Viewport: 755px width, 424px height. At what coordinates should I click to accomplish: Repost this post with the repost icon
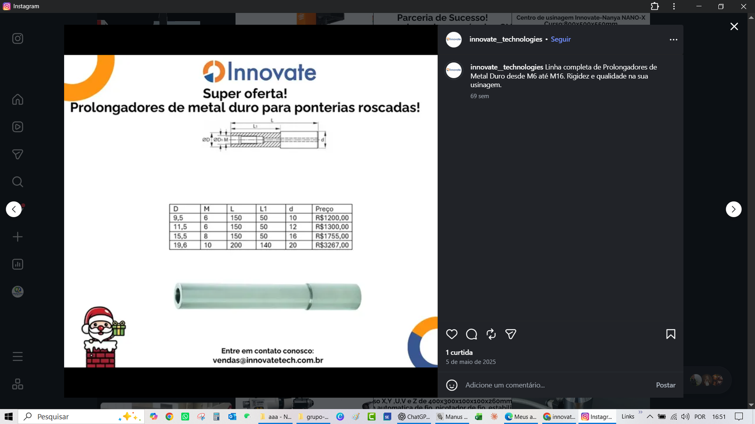pos(491,334)
